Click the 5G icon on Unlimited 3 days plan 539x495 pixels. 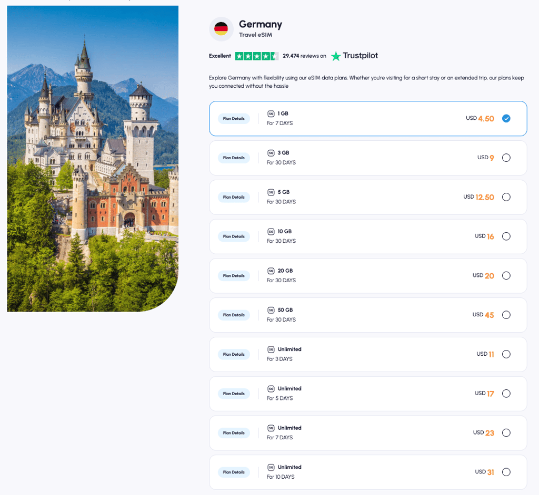[x=271, y=349]
